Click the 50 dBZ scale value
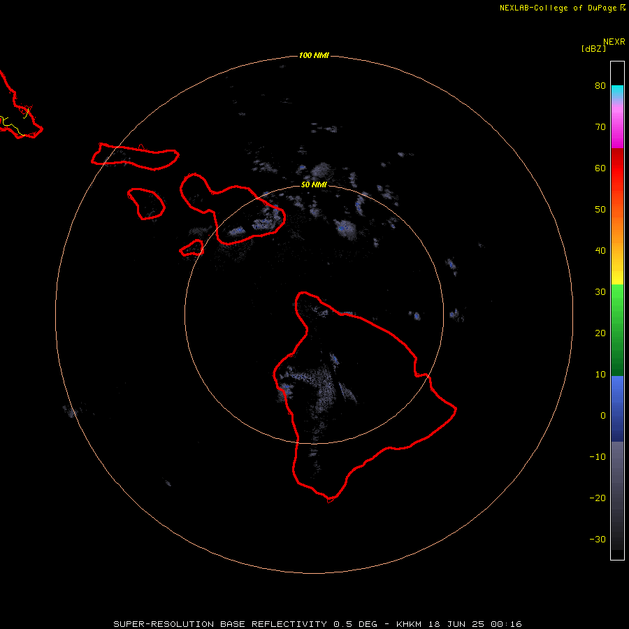This screenshot has height=629, width=629. pyautogui.click(x=600, y=210)
